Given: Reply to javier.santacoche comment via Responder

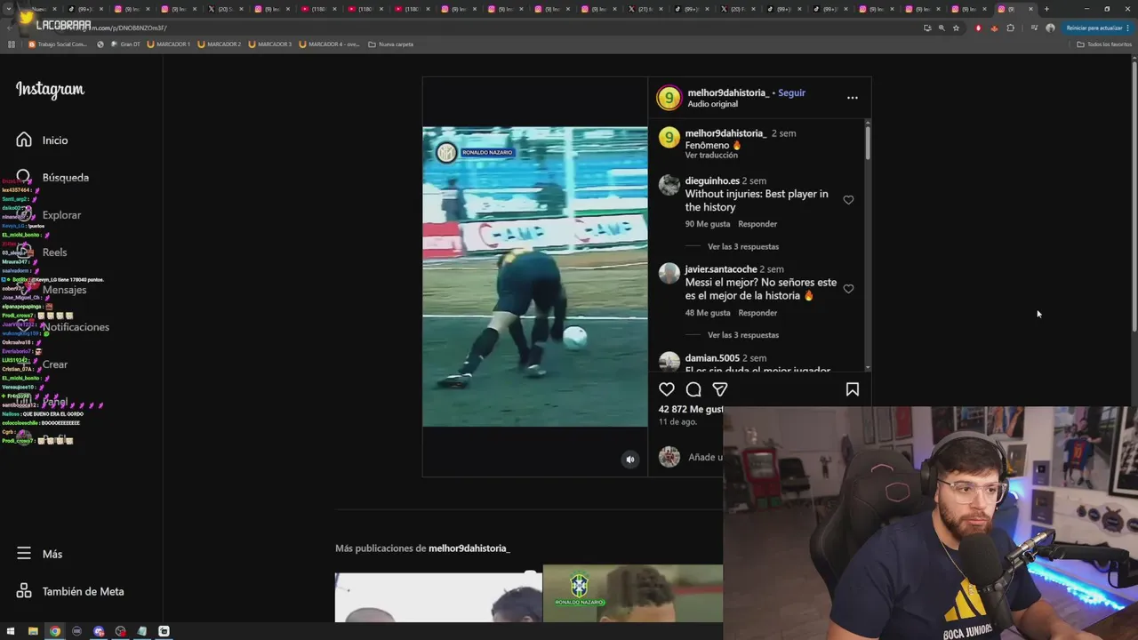Looking at the screenshot, I should pyautogui.click(x=757, y=313).
